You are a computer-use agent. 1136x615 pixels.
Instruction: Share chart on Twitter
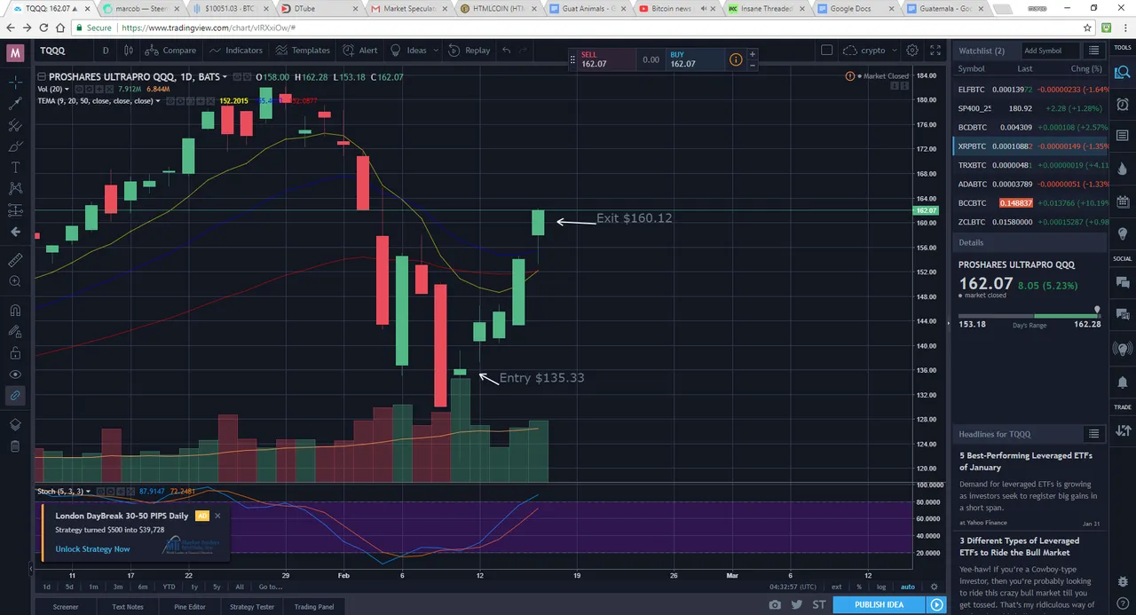(797, 604)
